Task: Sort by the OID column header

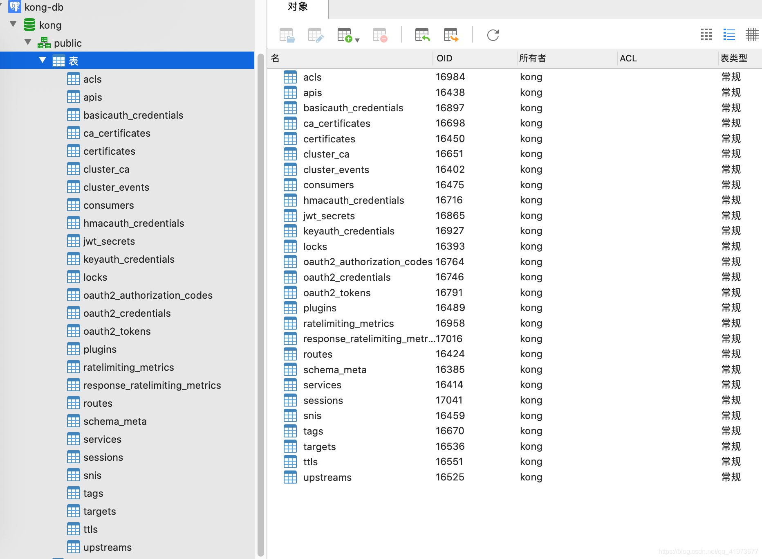Action: [x=475, y=59]
